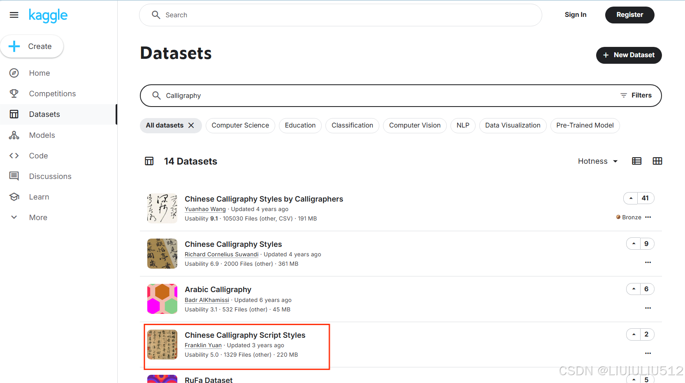
Task: Click the Discussions comment icon
Action: (14, 176)
